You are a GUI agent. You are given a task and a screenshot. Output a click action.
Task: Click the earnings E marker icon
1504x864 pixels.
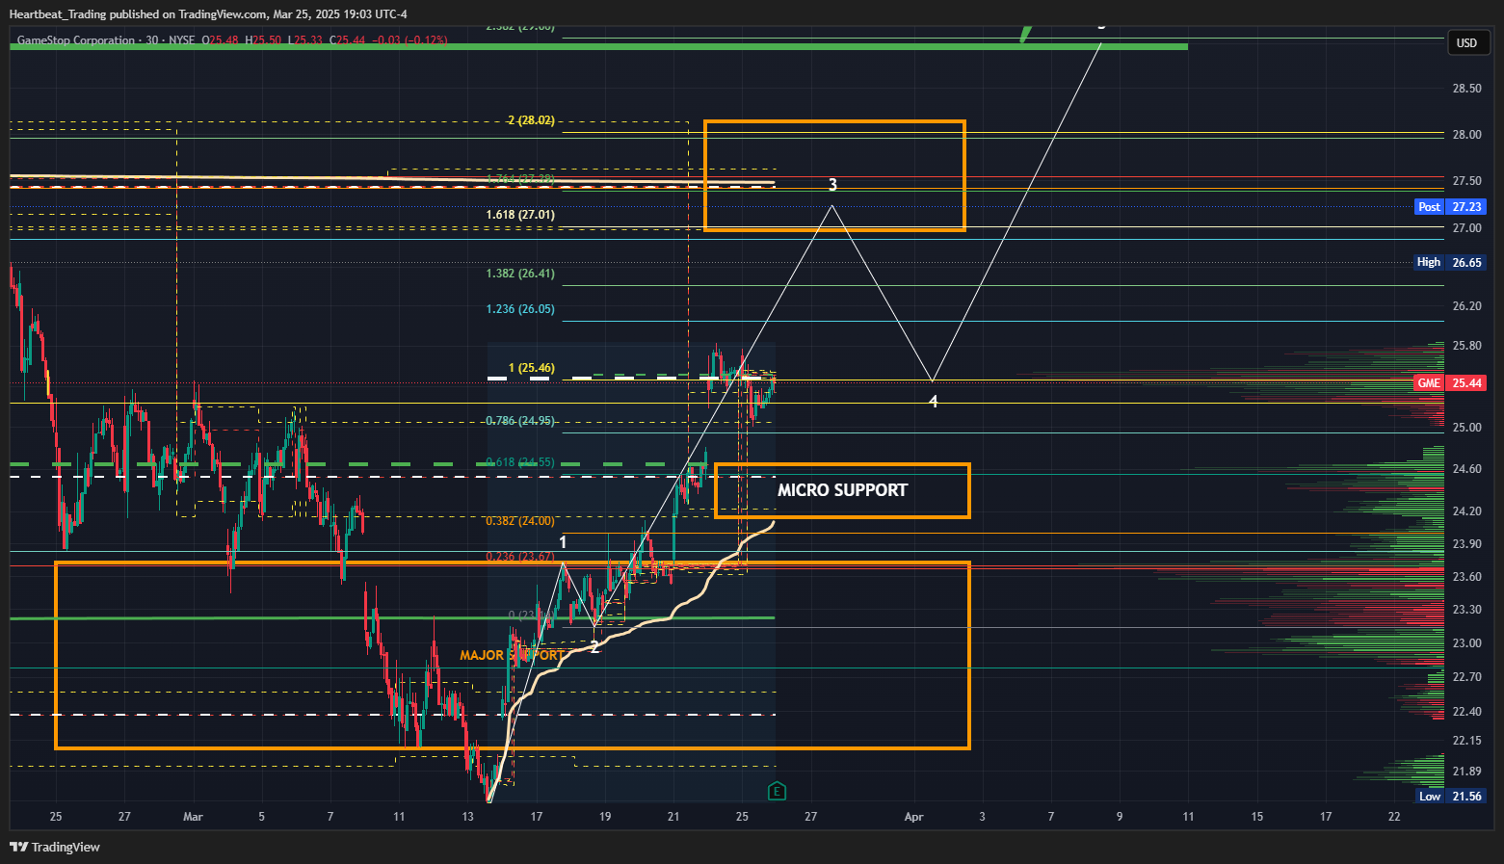pos(777,792)
